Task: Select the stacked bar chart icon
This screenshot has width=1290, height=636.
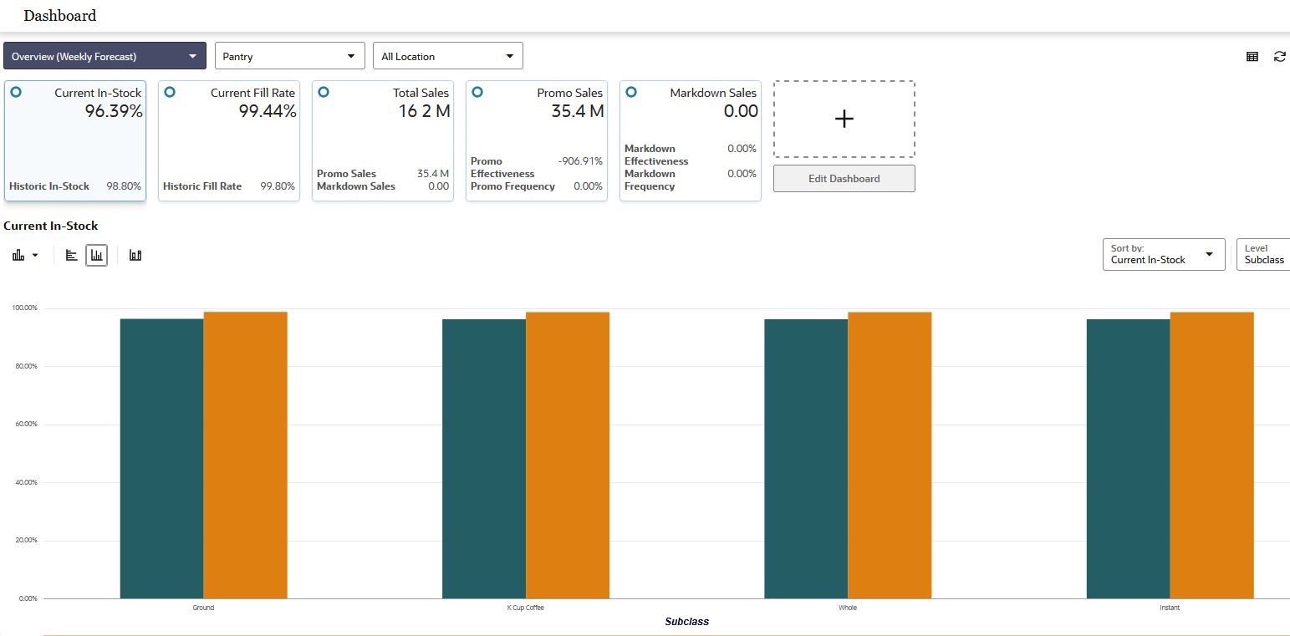Action: (135, 255)
